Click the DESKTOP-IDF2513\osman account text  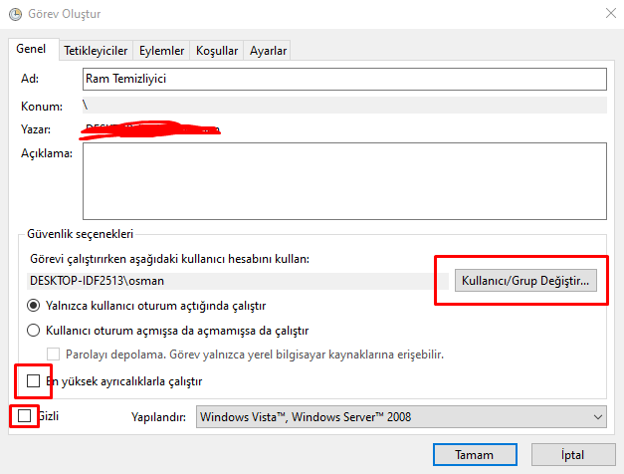click(x=98, y=281)
